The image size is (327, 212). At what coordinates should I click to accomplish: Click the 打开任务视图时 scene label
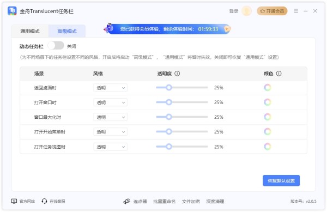point(50,147)
